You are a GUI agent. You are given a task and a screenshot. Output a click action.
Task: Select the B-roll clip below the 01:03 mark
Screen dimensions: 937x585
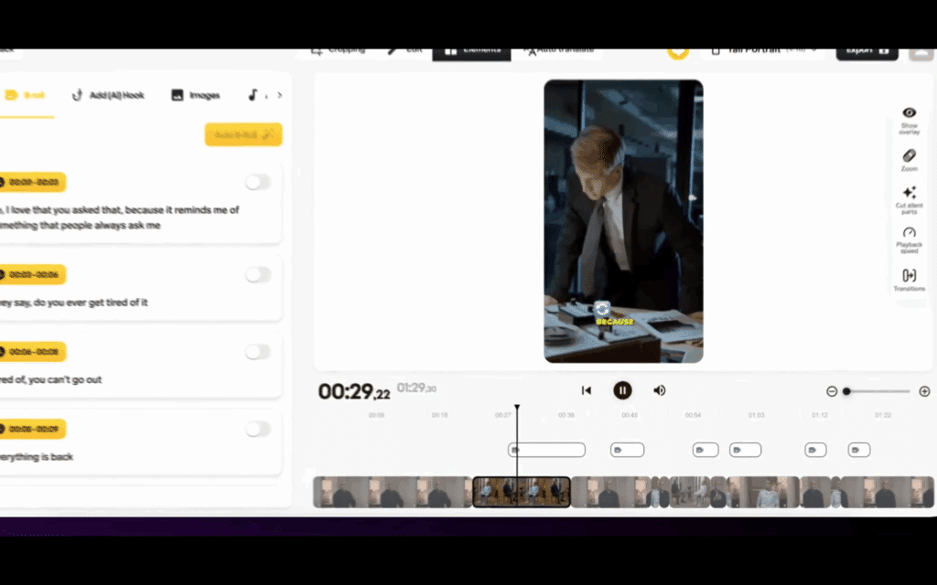click(x=745, y=450)
